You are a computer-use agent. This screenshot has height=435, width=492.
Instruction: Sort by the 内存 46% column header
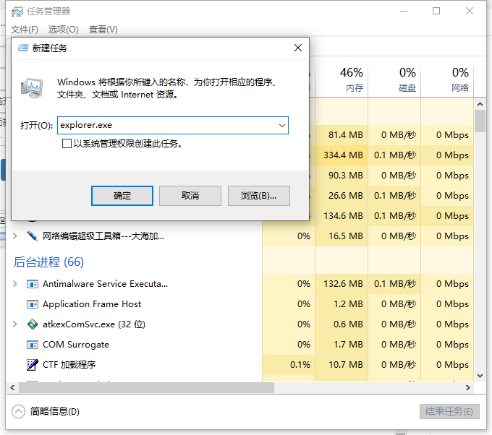pos(342,79)
